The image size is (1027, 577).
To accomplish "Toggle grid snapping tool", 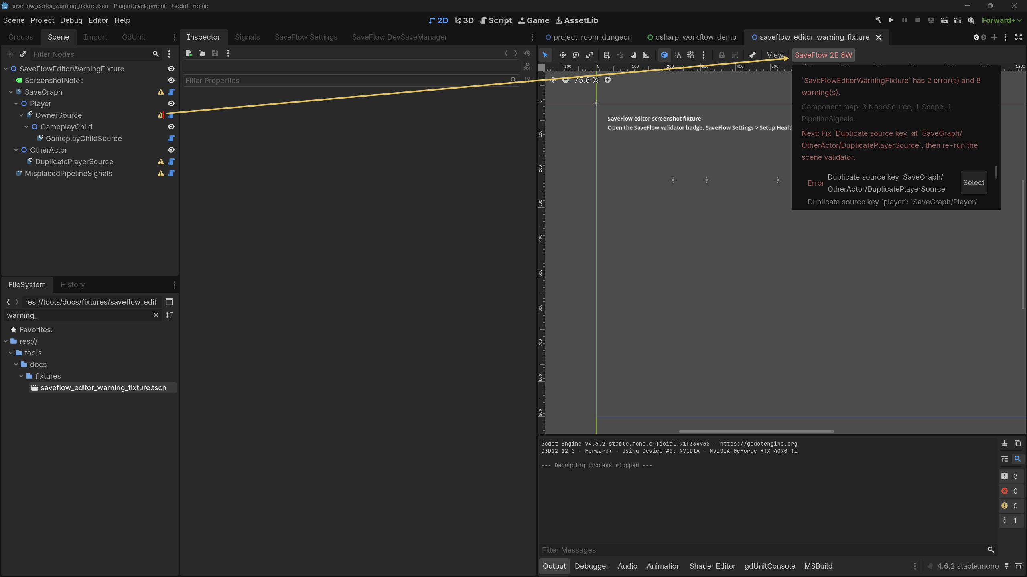I will [x=691, y=55].
